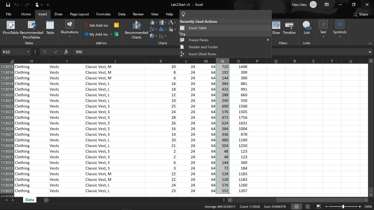Click the Save icon in title bar

tap(8, 5)
